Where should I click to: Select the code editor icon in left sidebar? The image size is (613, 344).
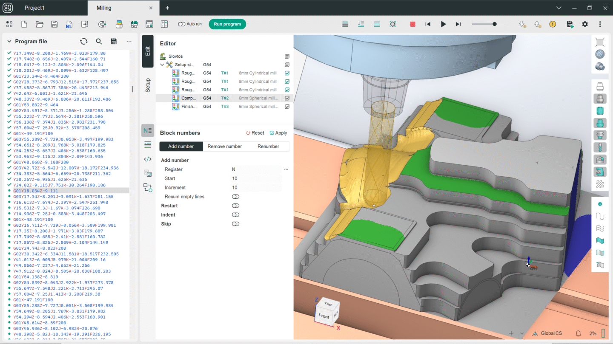coord(147,159)
